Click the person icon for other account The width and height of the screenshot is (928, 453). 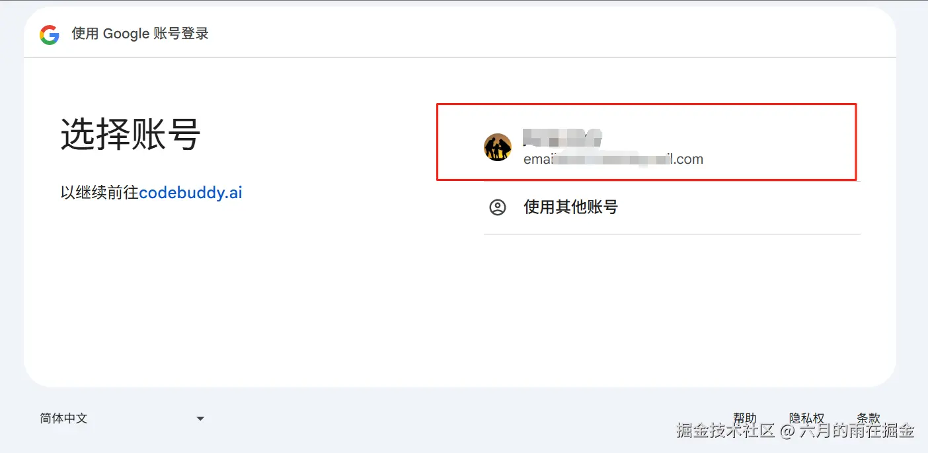[498, 207]
